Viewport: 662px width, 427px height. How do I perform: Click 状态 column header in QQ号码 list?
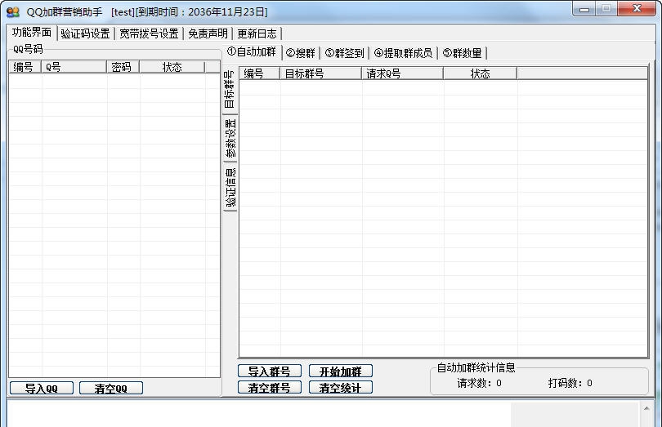click(x=172, y=67)
